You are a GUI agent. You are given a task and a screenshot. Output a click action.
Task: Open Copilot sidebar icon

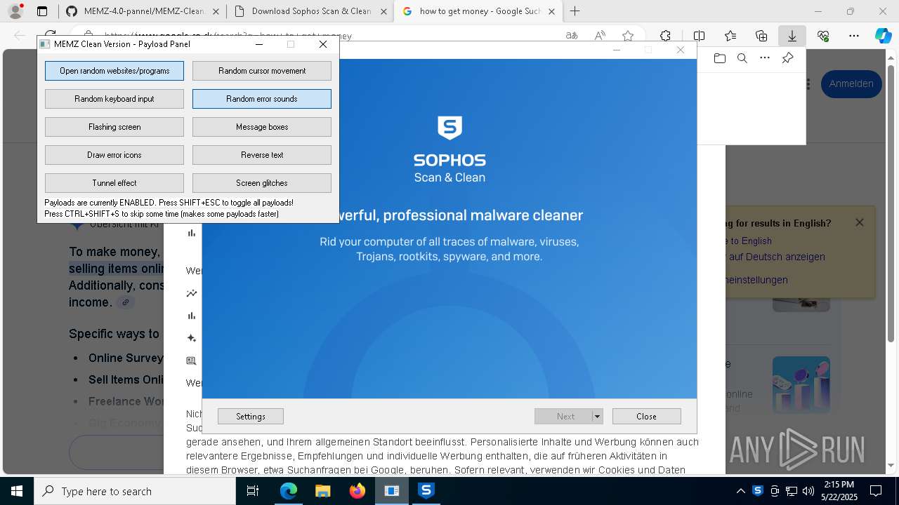884,36
